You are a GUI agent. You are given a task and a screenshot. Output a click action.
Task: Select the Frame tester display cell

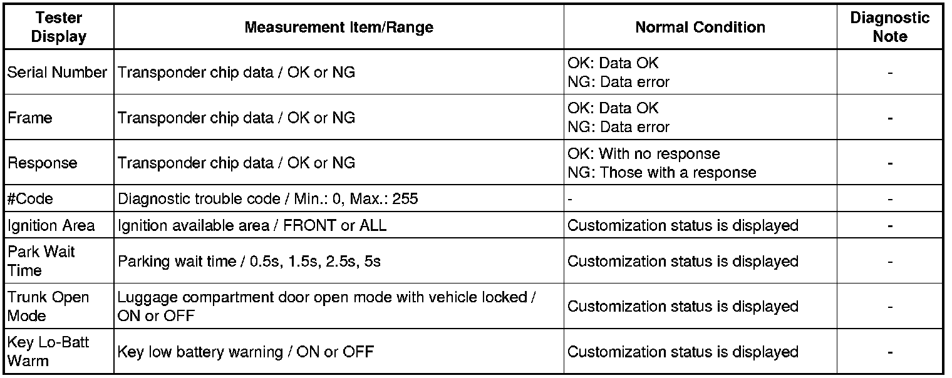[x=30, y=118]
